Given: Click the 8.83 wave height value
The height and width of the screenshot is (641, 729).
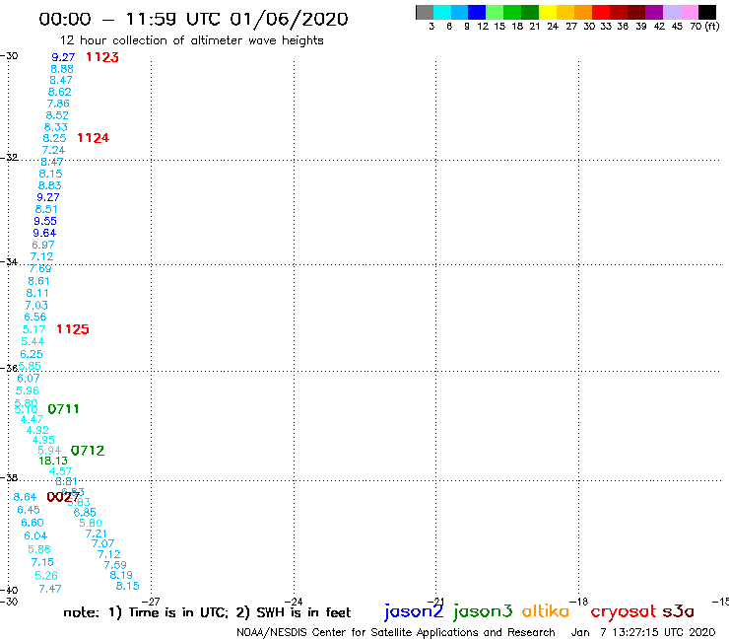Looking at the screenshot, I should click(49, 185).
